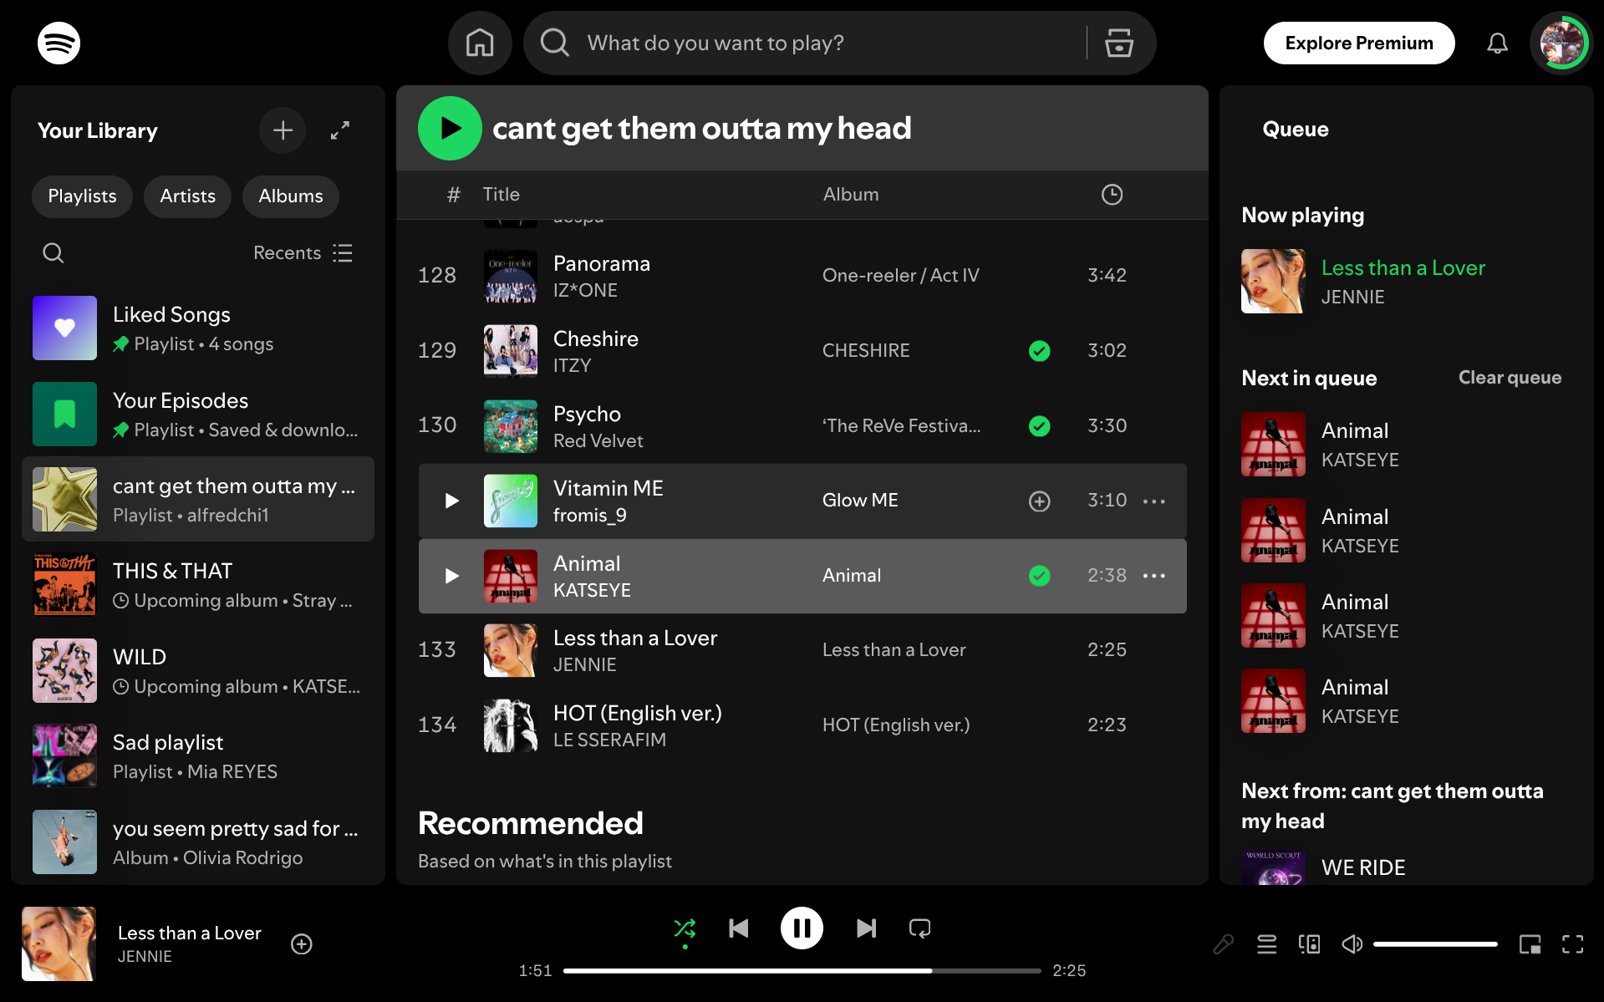The height and width of the screenshot is (1002, 1604).
Task: Clear the queue
Action: [1510, 378]
